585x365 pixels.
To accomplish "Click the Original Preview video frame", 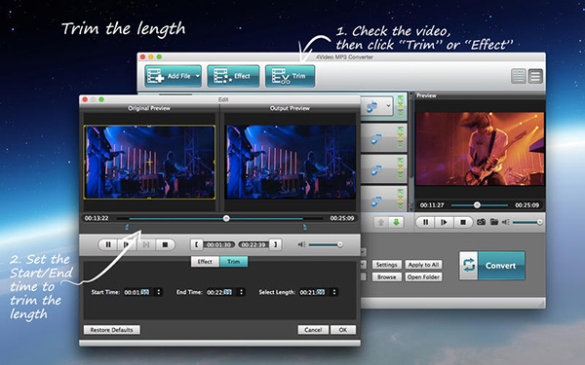I will pyautogui.click(x=149, y=162).
